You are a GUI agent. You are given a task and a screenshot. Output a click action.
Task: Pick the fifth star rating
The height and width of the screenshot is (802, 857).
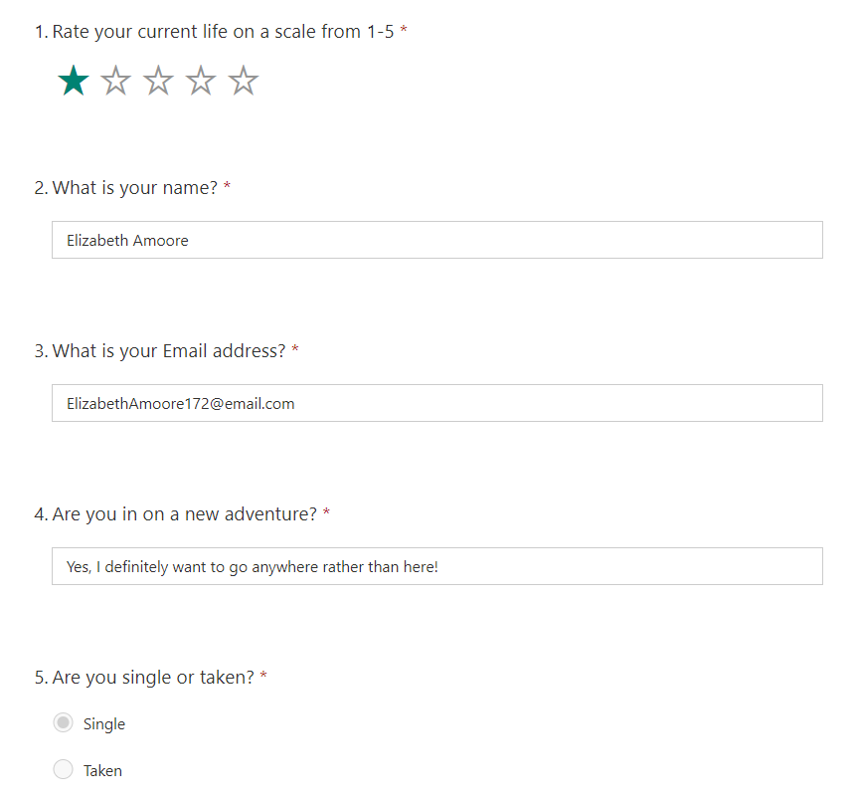(244, 81)
